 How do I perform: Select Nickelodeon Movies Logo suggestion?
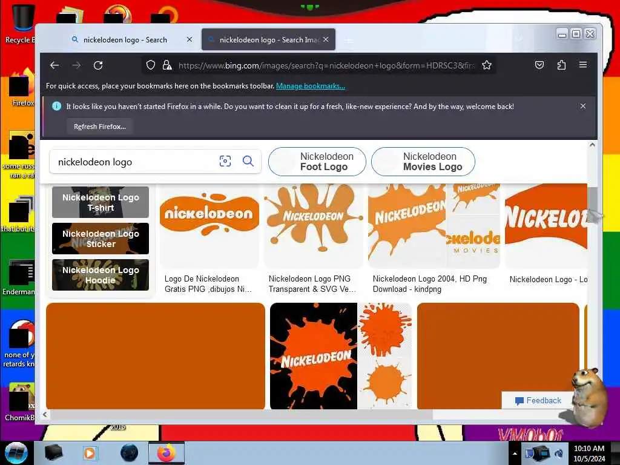[x=423, y=162]
